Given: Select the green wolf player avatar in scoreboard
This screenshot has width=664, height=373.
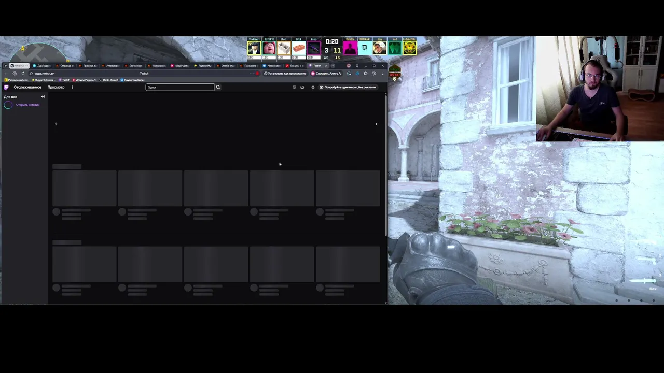Looking at the screenshot, I should tap(394, 48).
